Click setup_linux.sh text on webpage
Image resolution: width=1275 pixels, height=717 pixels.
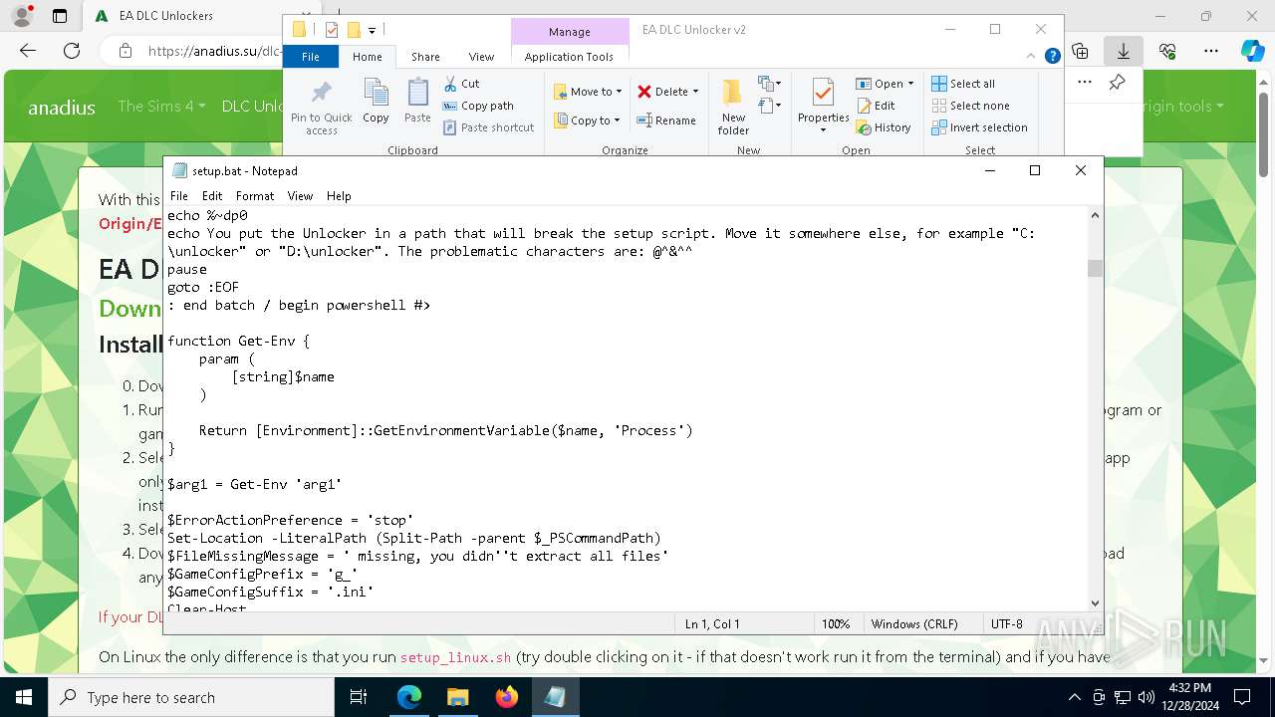tap(455, 657)
